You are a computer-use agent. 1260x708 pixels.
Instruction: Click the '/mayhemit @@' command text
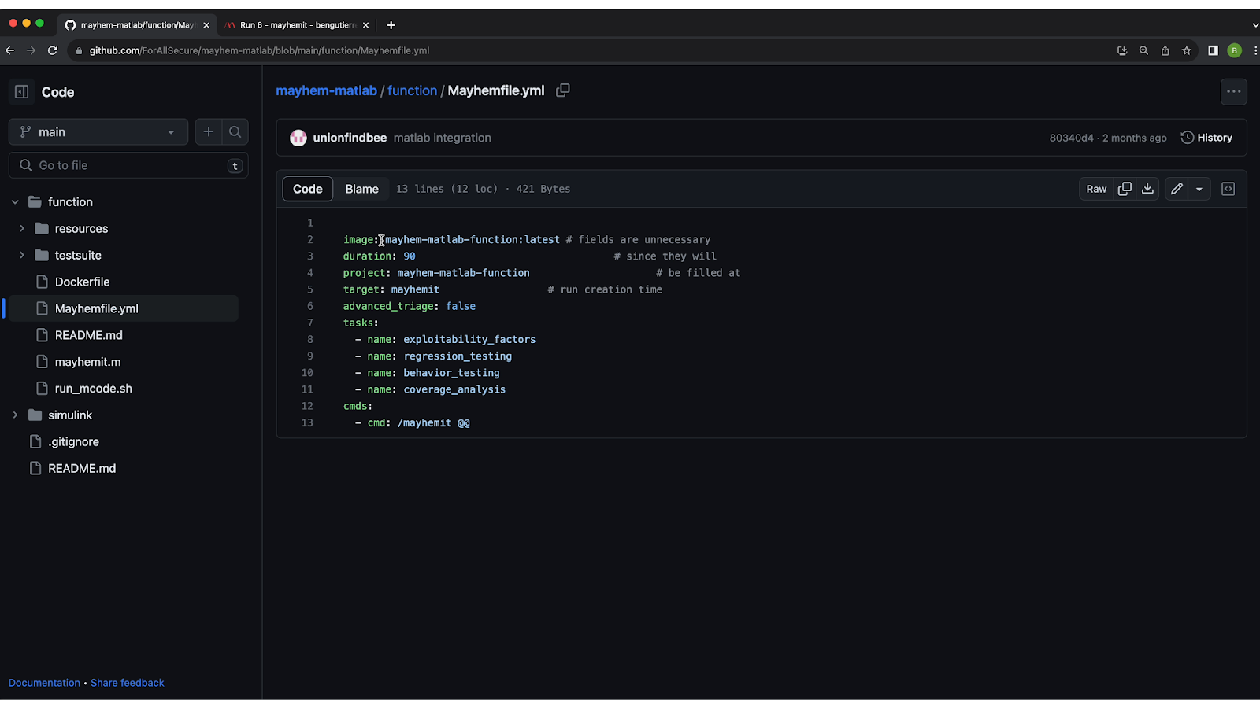pos(434,422)
